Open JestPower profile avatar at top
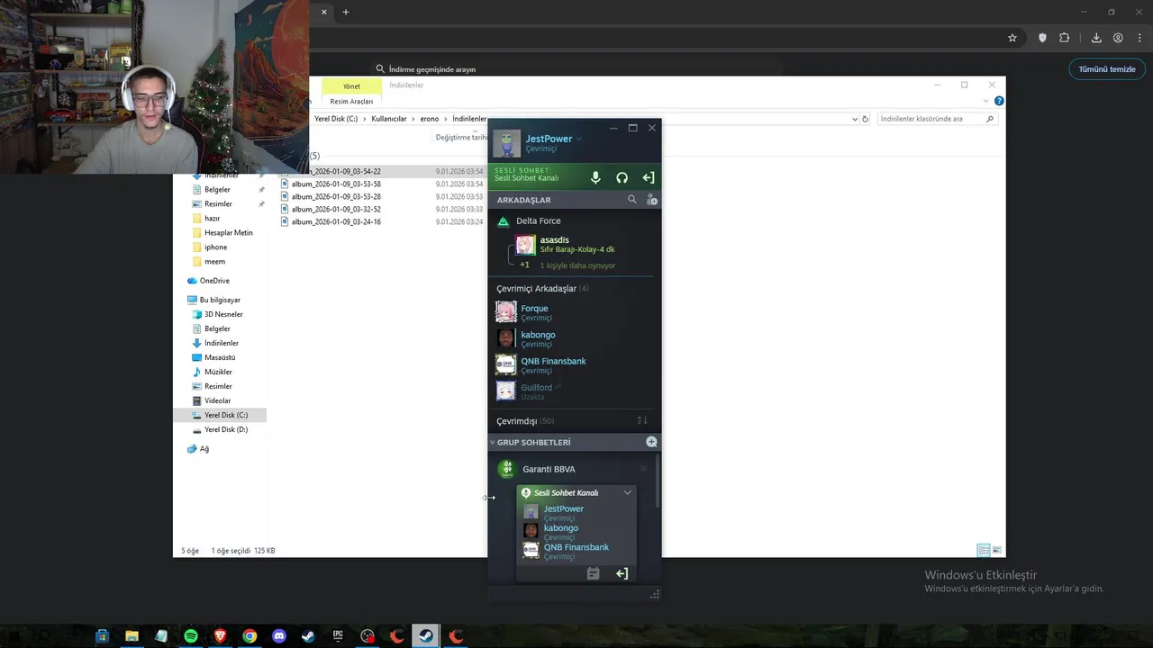Viewport: 1153px width, 648px height. [x=506, y=143]
